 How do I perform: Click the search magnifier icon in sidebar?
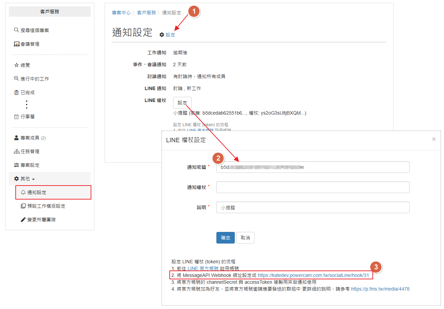[16, 30]
